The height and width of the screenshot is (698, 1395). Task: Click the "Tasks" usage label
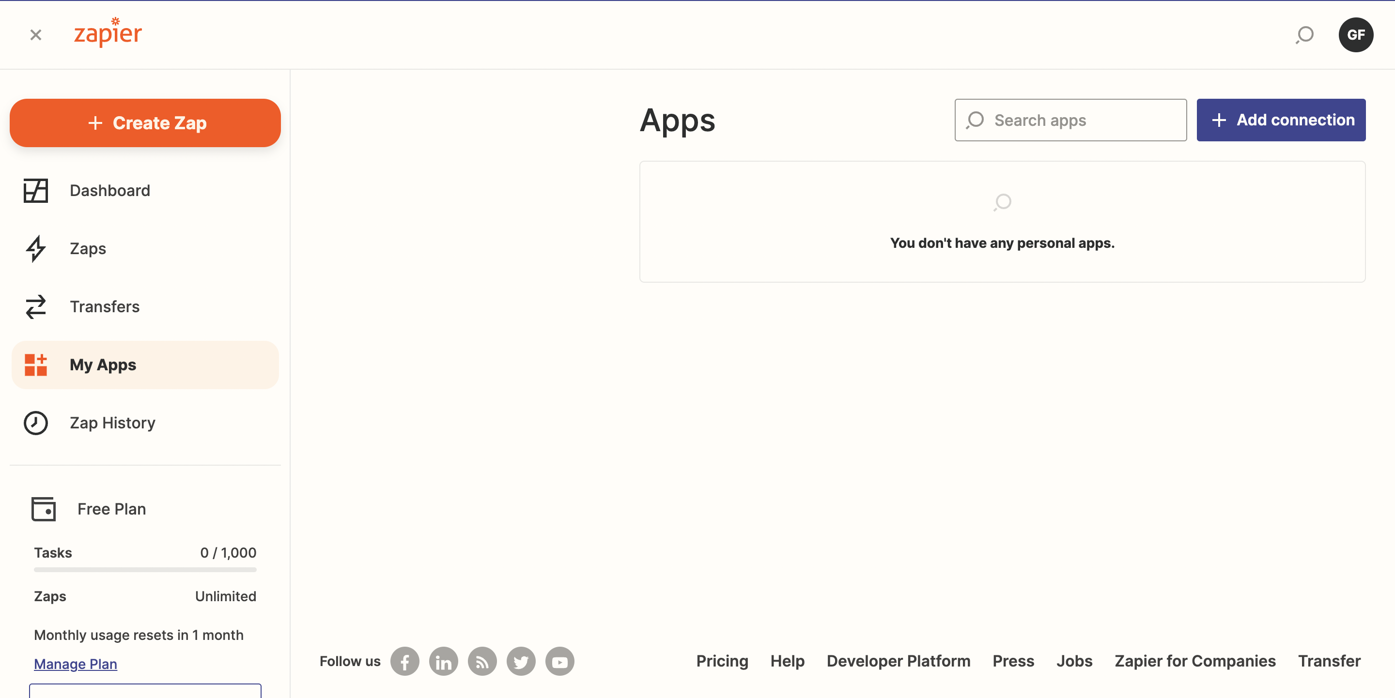pos(53,552)
